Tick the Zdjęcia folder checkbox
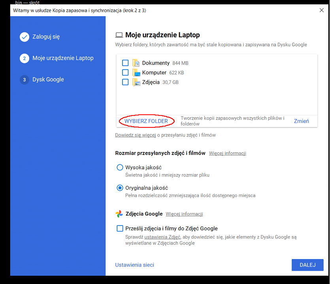 point(125,82)
